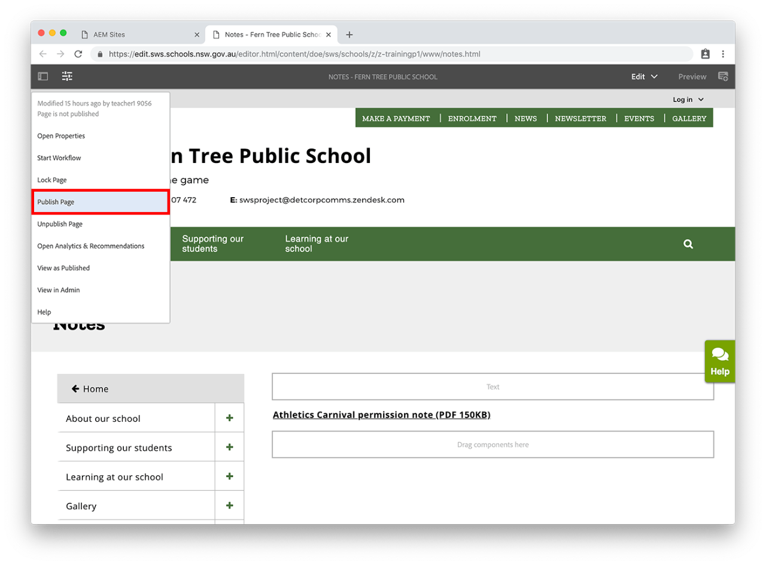Select Open Properties from the menu
Viewport: 766px width, 565px height.
[x=101, y=136]
